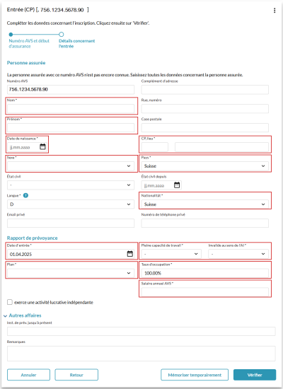Open the Date d'entrée calendar icon
283x389 pixels.
click(130, 253)
